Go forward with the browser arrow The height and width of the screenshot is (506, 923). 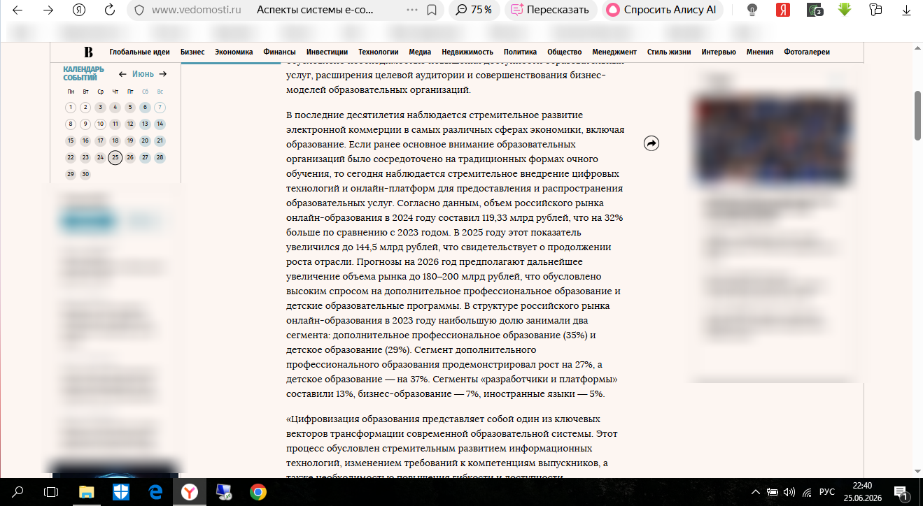pyautogui.click(x=48, y=10)
